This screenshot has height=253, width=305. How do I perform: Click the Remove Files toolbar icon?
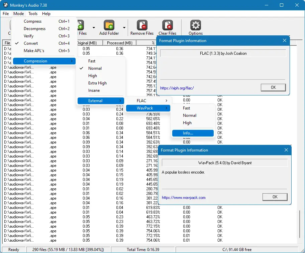[142, 26]
